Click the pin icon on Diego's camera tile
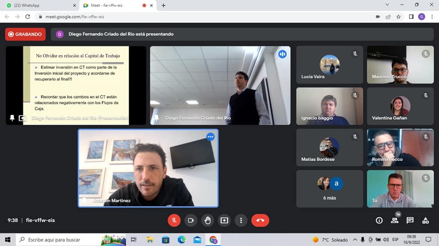 pyautogui.click(x=156, y=118)
